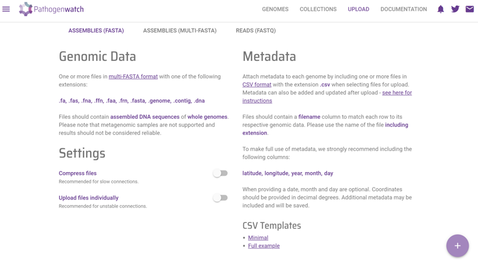Download the Minimal CSV template
Image resolution: width=478 pixels, height=260 pixels.
258,238
